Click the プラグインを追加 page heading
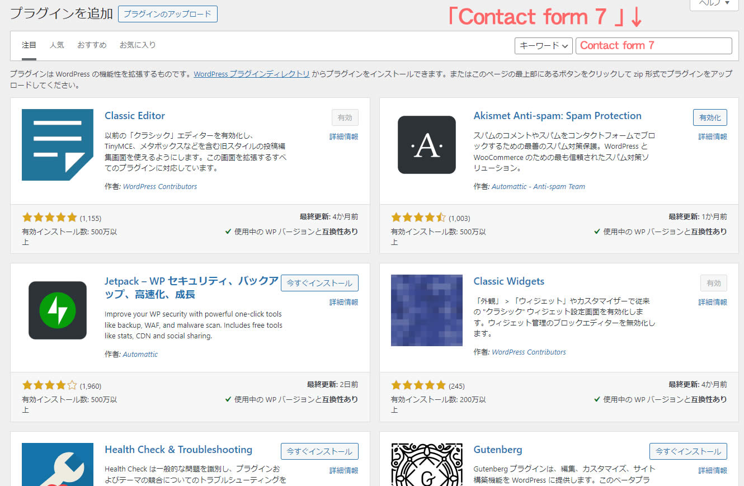Screen dimensions: 744x486 click(62, 14)
